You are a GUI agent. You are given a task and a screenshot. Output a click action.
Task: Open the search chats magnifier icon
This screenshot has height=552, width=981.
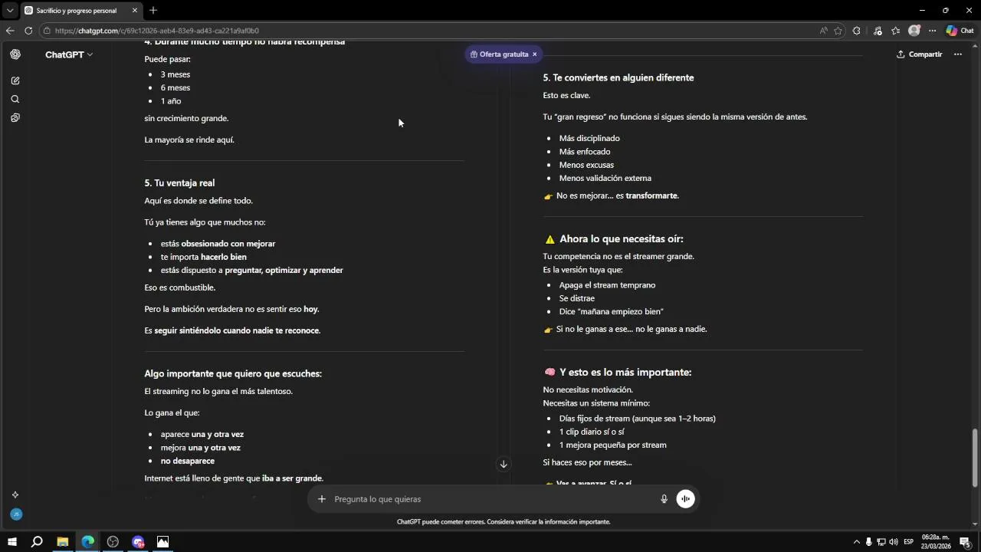15,99
